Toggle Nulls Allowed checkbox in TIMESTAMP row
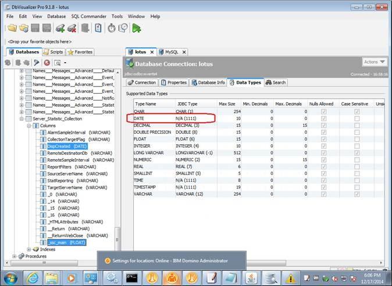This screenshot has height=286, width=392. [x=323, y=187]
